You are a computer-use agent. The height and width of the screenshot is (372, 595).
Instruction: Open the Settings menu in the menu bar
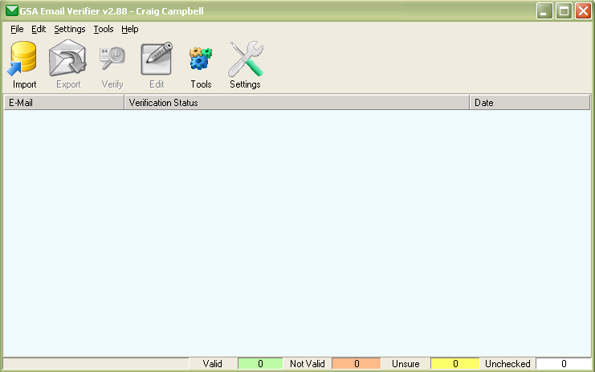pos(69,29)
